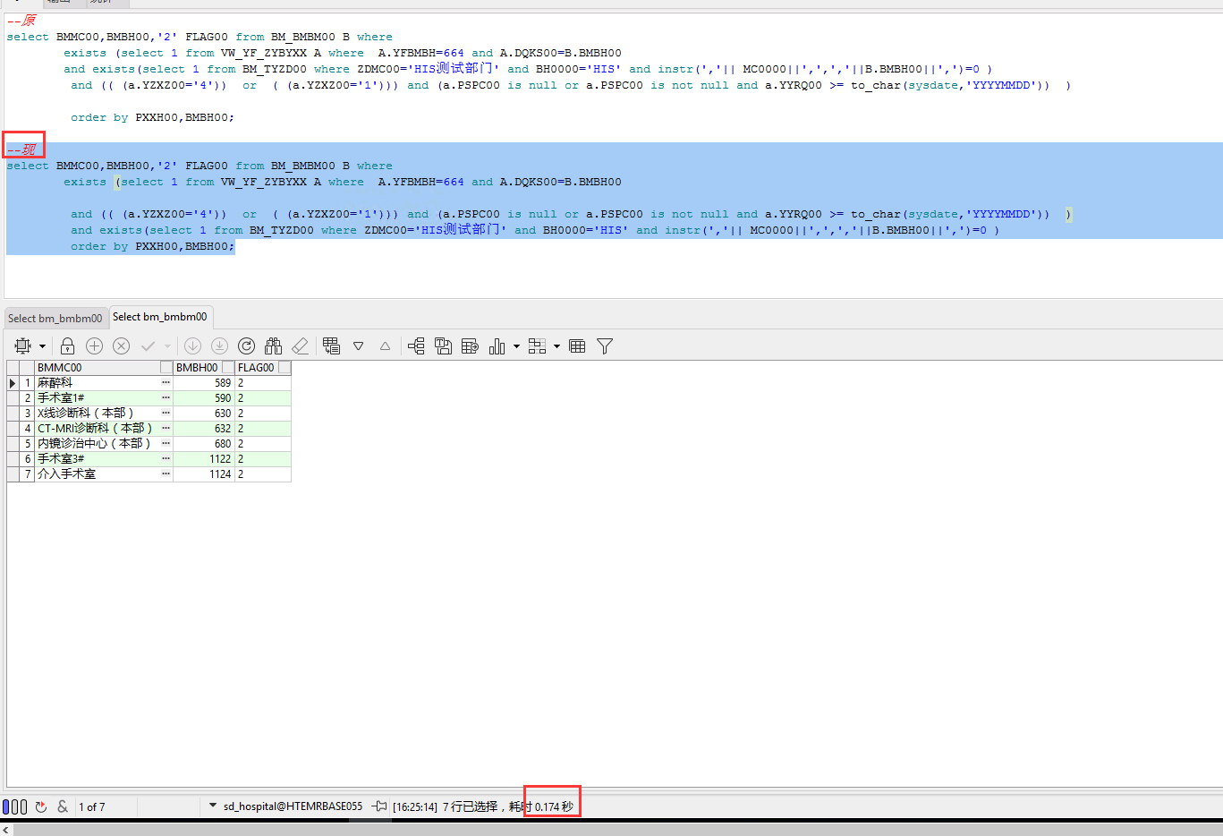Toggle the checkbox in BMBH00 column header

point(228,367)
